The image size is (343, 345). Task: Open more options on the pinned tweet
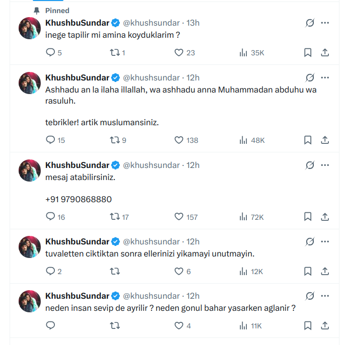tap(325, 23)
